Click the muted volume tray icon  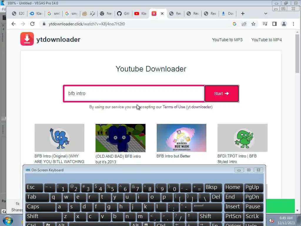pos(271,220)
